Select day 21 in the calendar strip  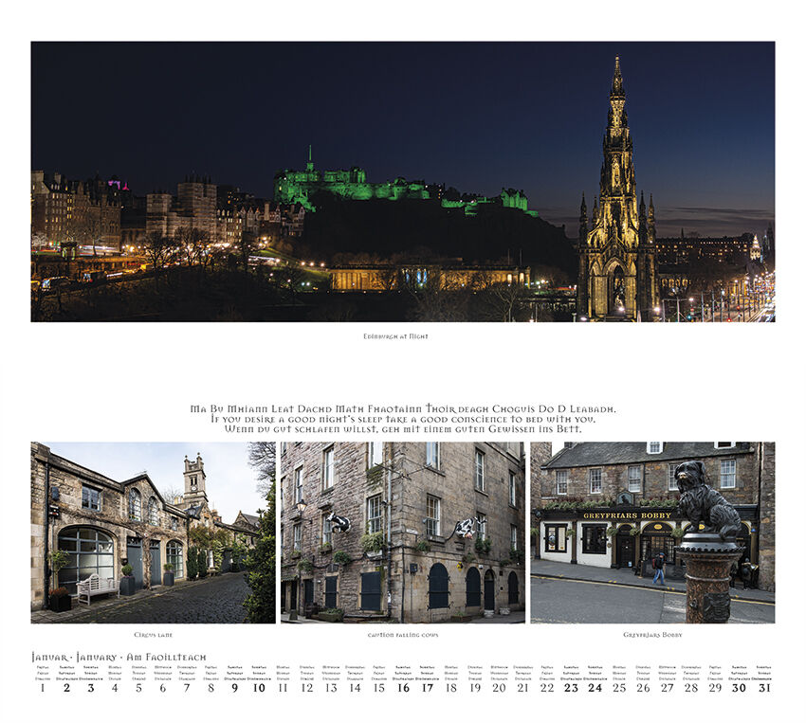click(523, 688)
